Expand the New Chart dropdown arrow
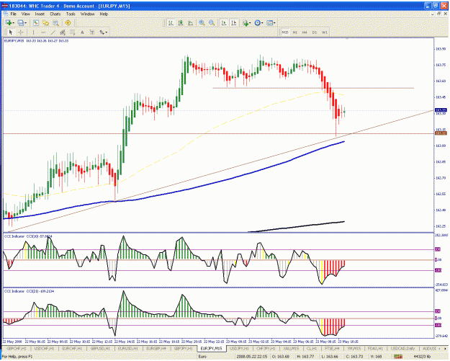 [x=13, y=23]
